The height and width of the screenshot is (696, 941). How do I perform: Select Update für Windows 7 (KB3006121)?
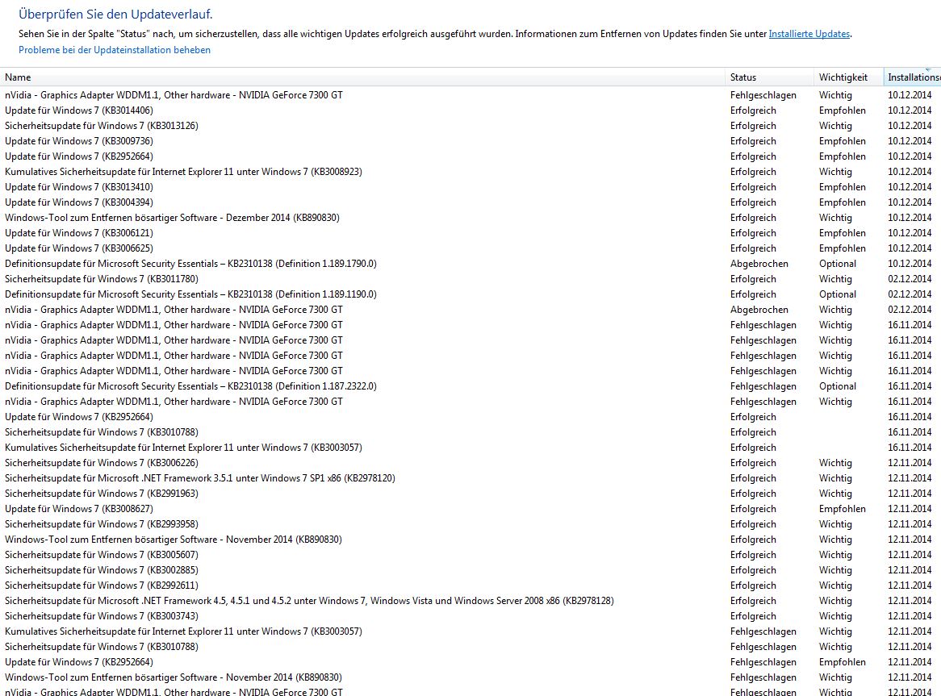[470, 233]
